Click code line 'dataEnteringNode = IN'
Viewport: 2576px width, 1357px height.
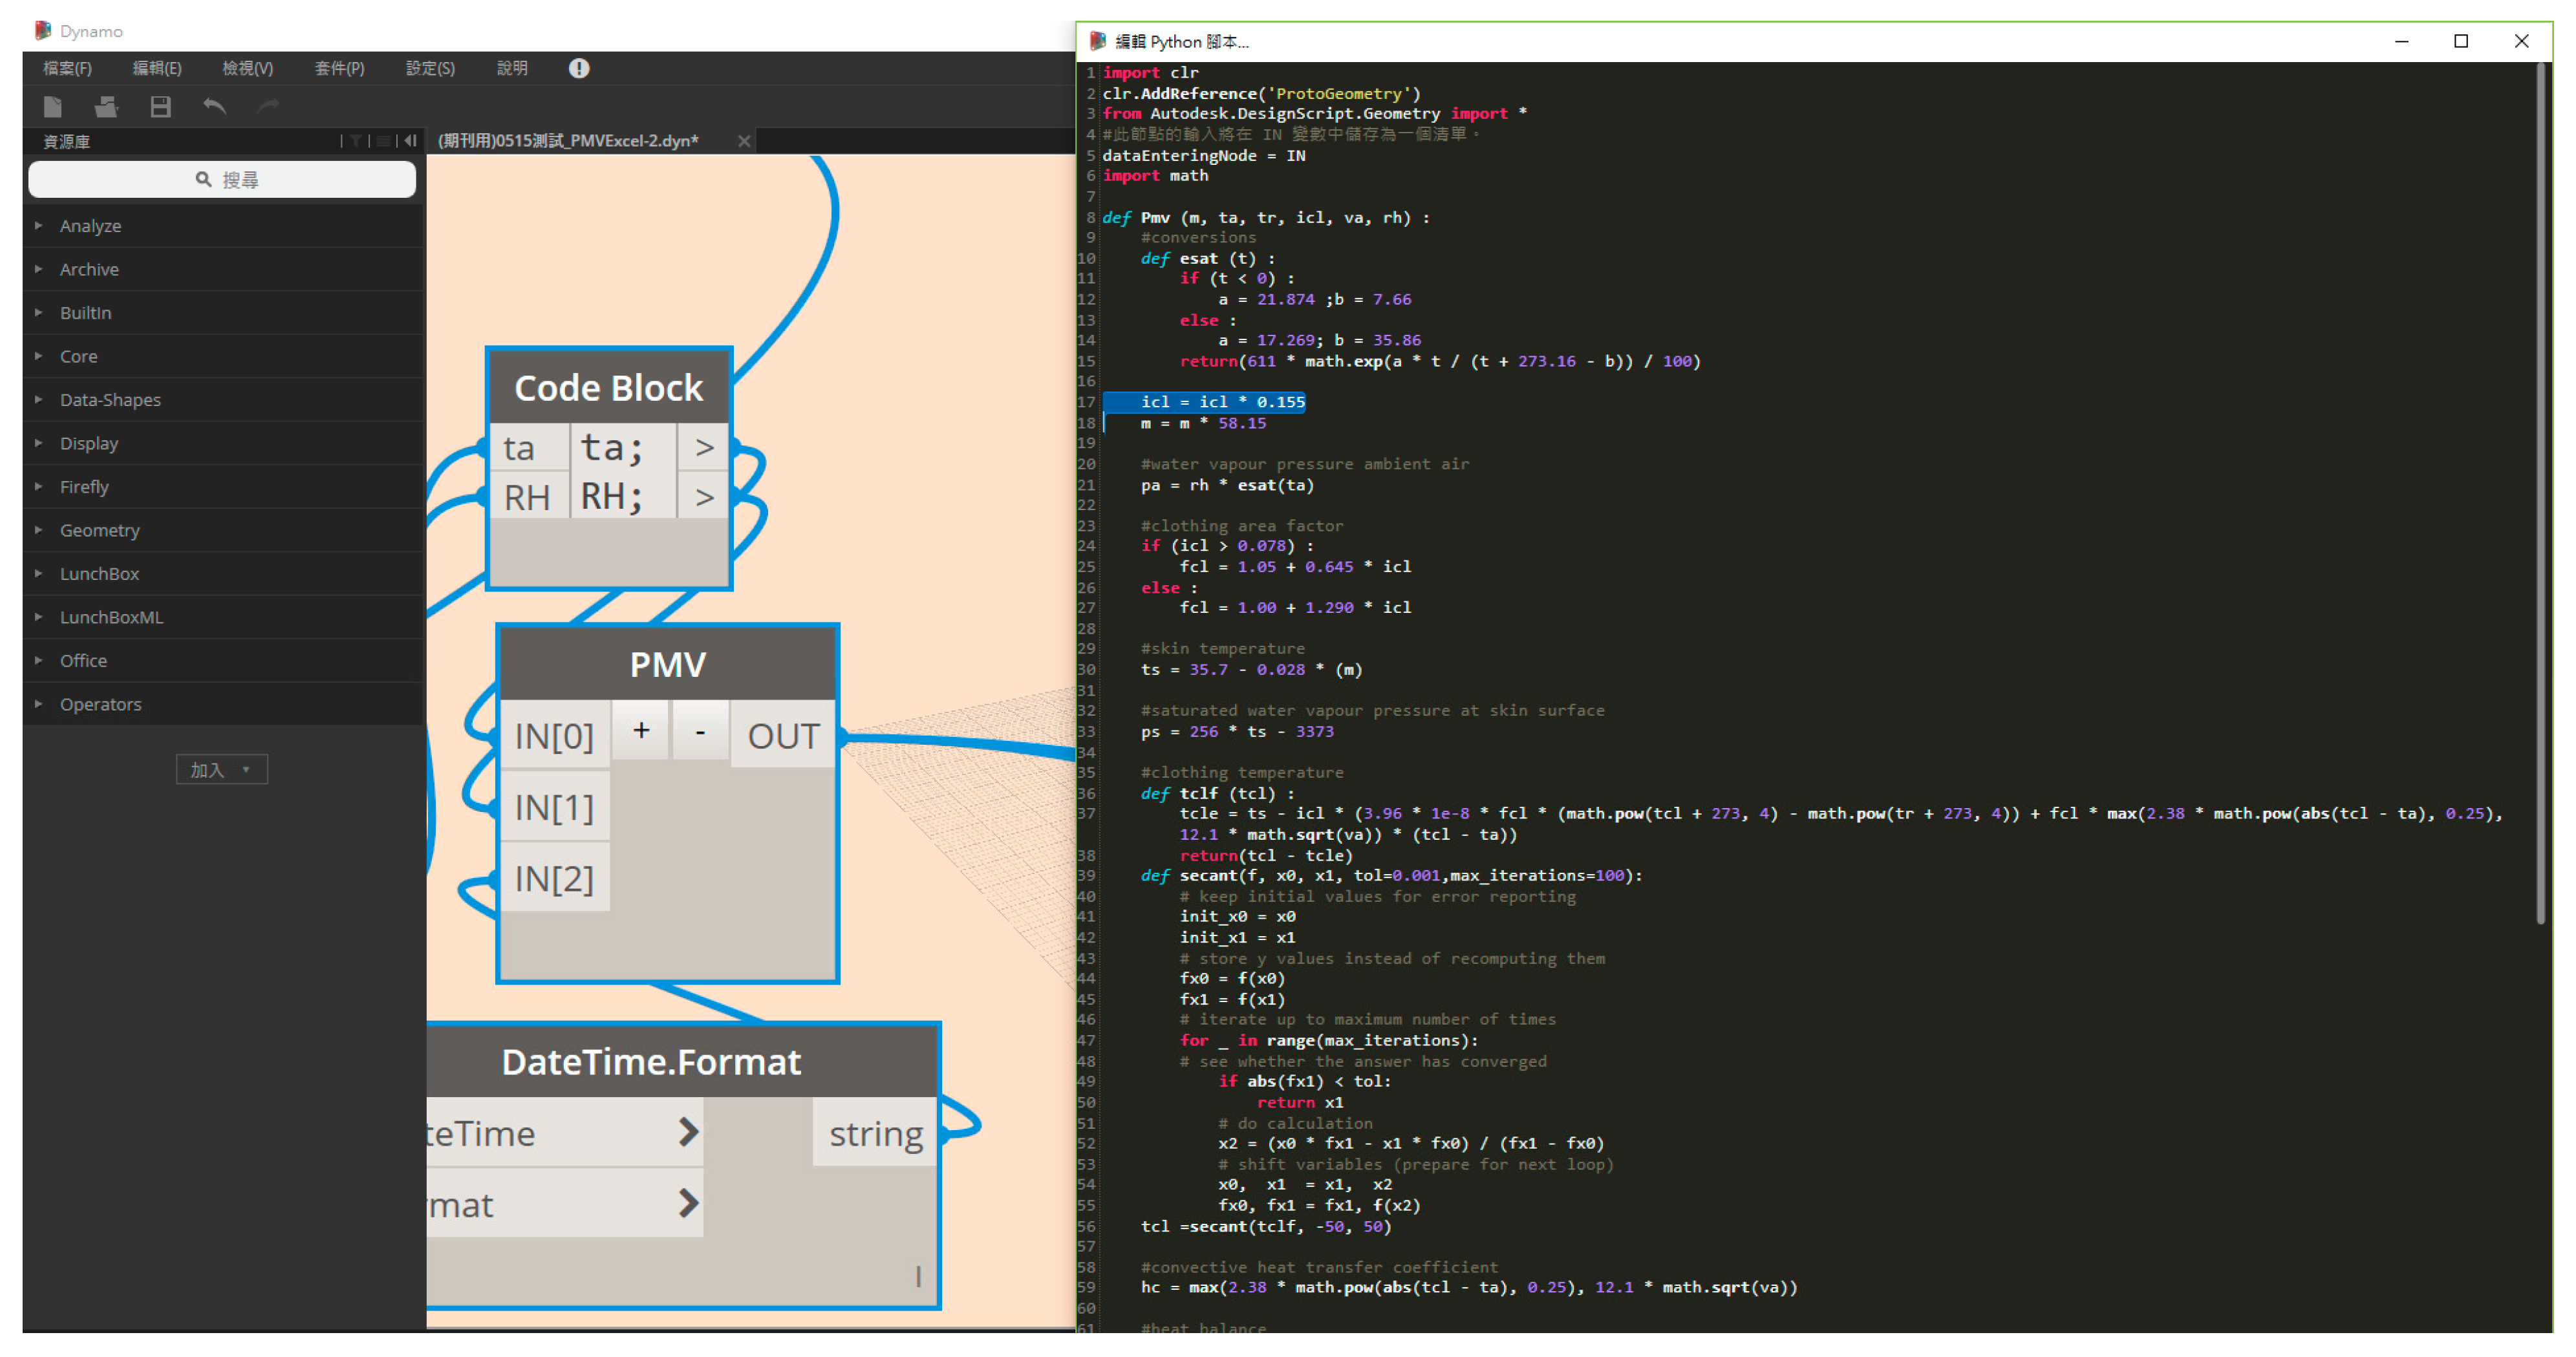(x=1204, y=155)
